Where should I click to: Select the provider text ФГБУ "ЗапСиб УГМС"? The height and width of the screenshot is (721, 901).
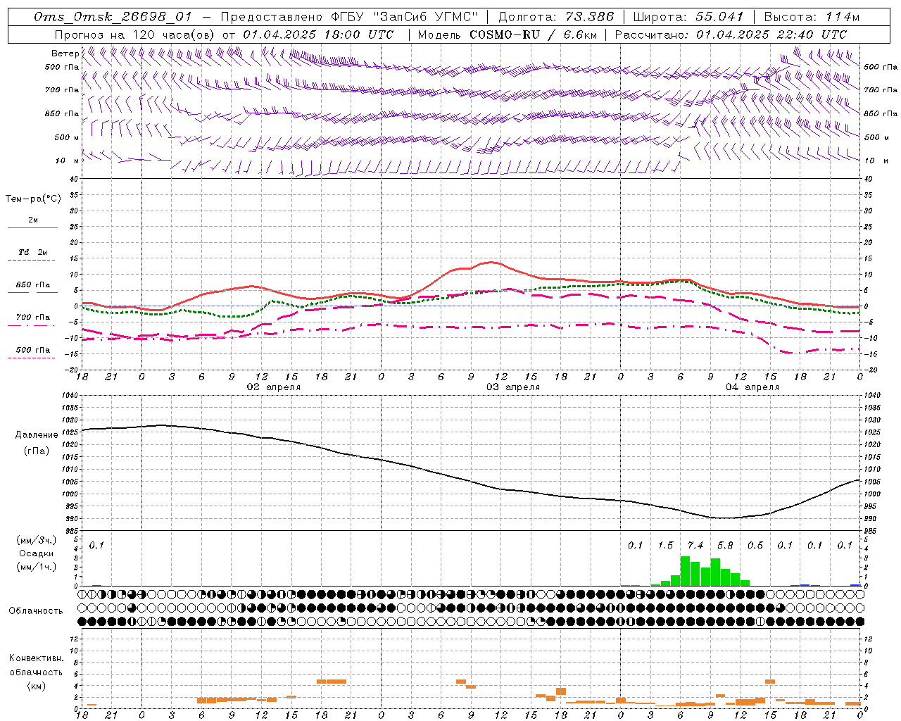(405, 17)
